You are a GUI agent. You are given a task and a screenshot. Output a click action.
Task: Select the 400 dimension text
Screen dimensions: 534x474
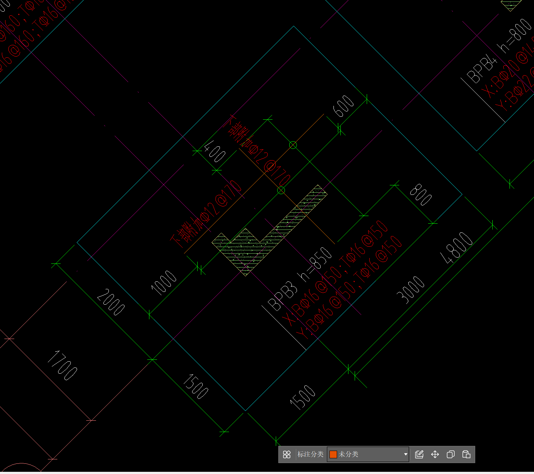click(215, 152)
